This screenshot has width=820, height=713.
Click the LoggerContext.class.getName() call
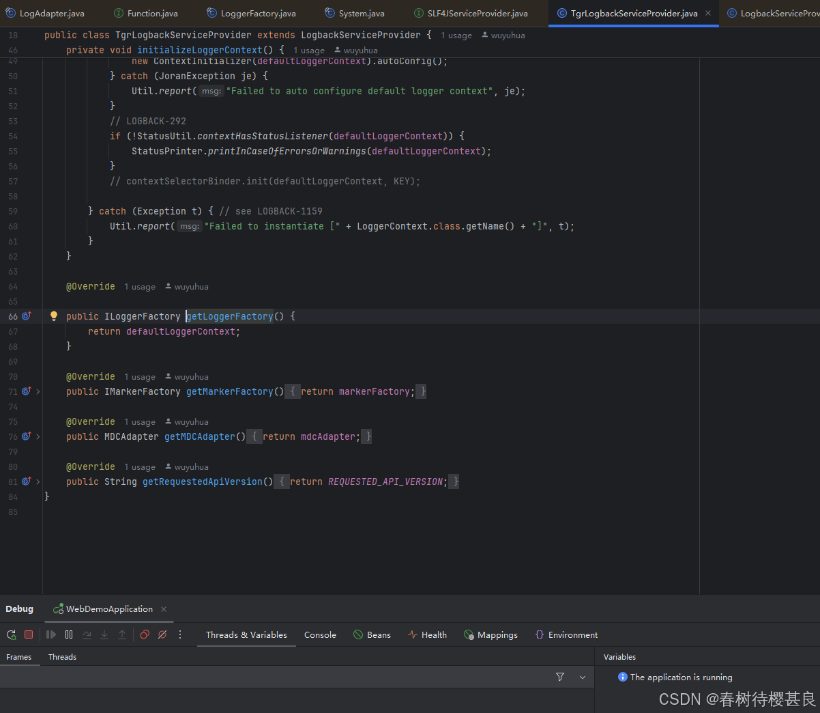436,226
